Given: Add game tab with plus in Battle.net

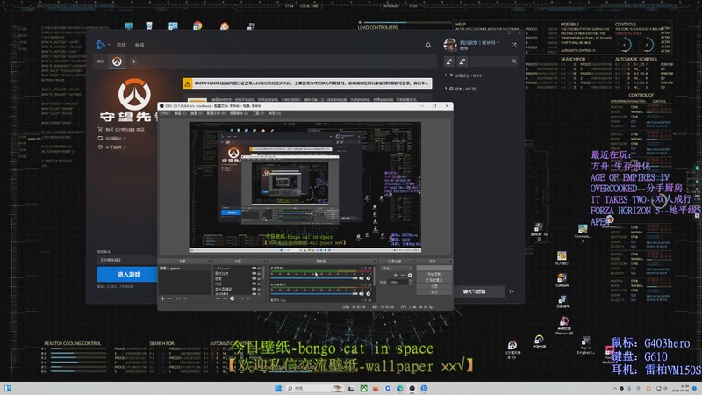Looking at the screenshot, I should 133,61.
